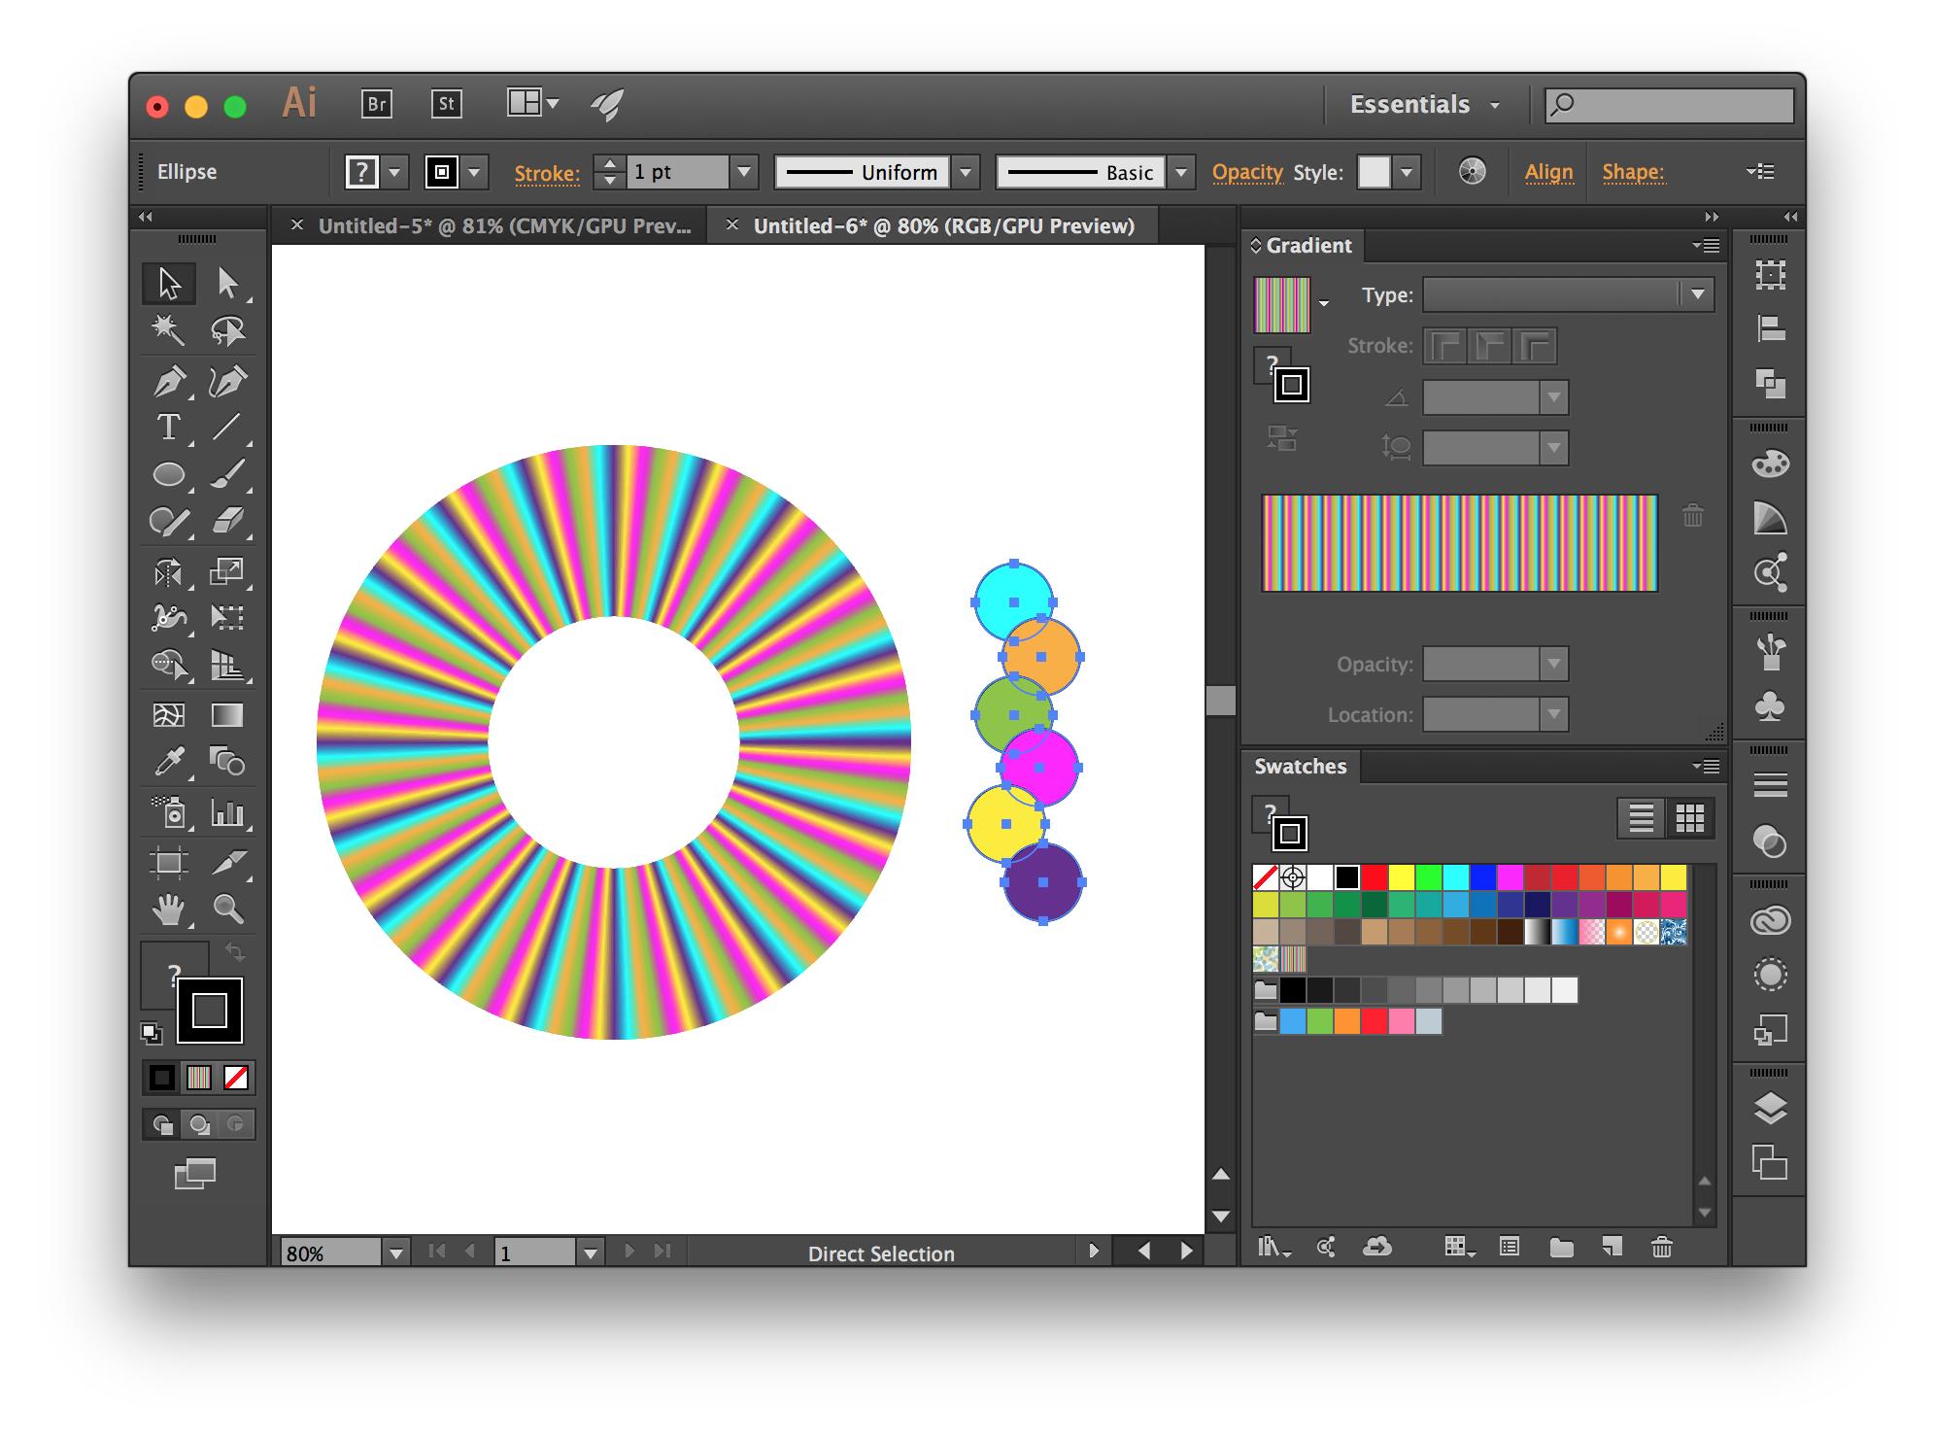
Task: Select the Lasso tool
Action: 227,330
